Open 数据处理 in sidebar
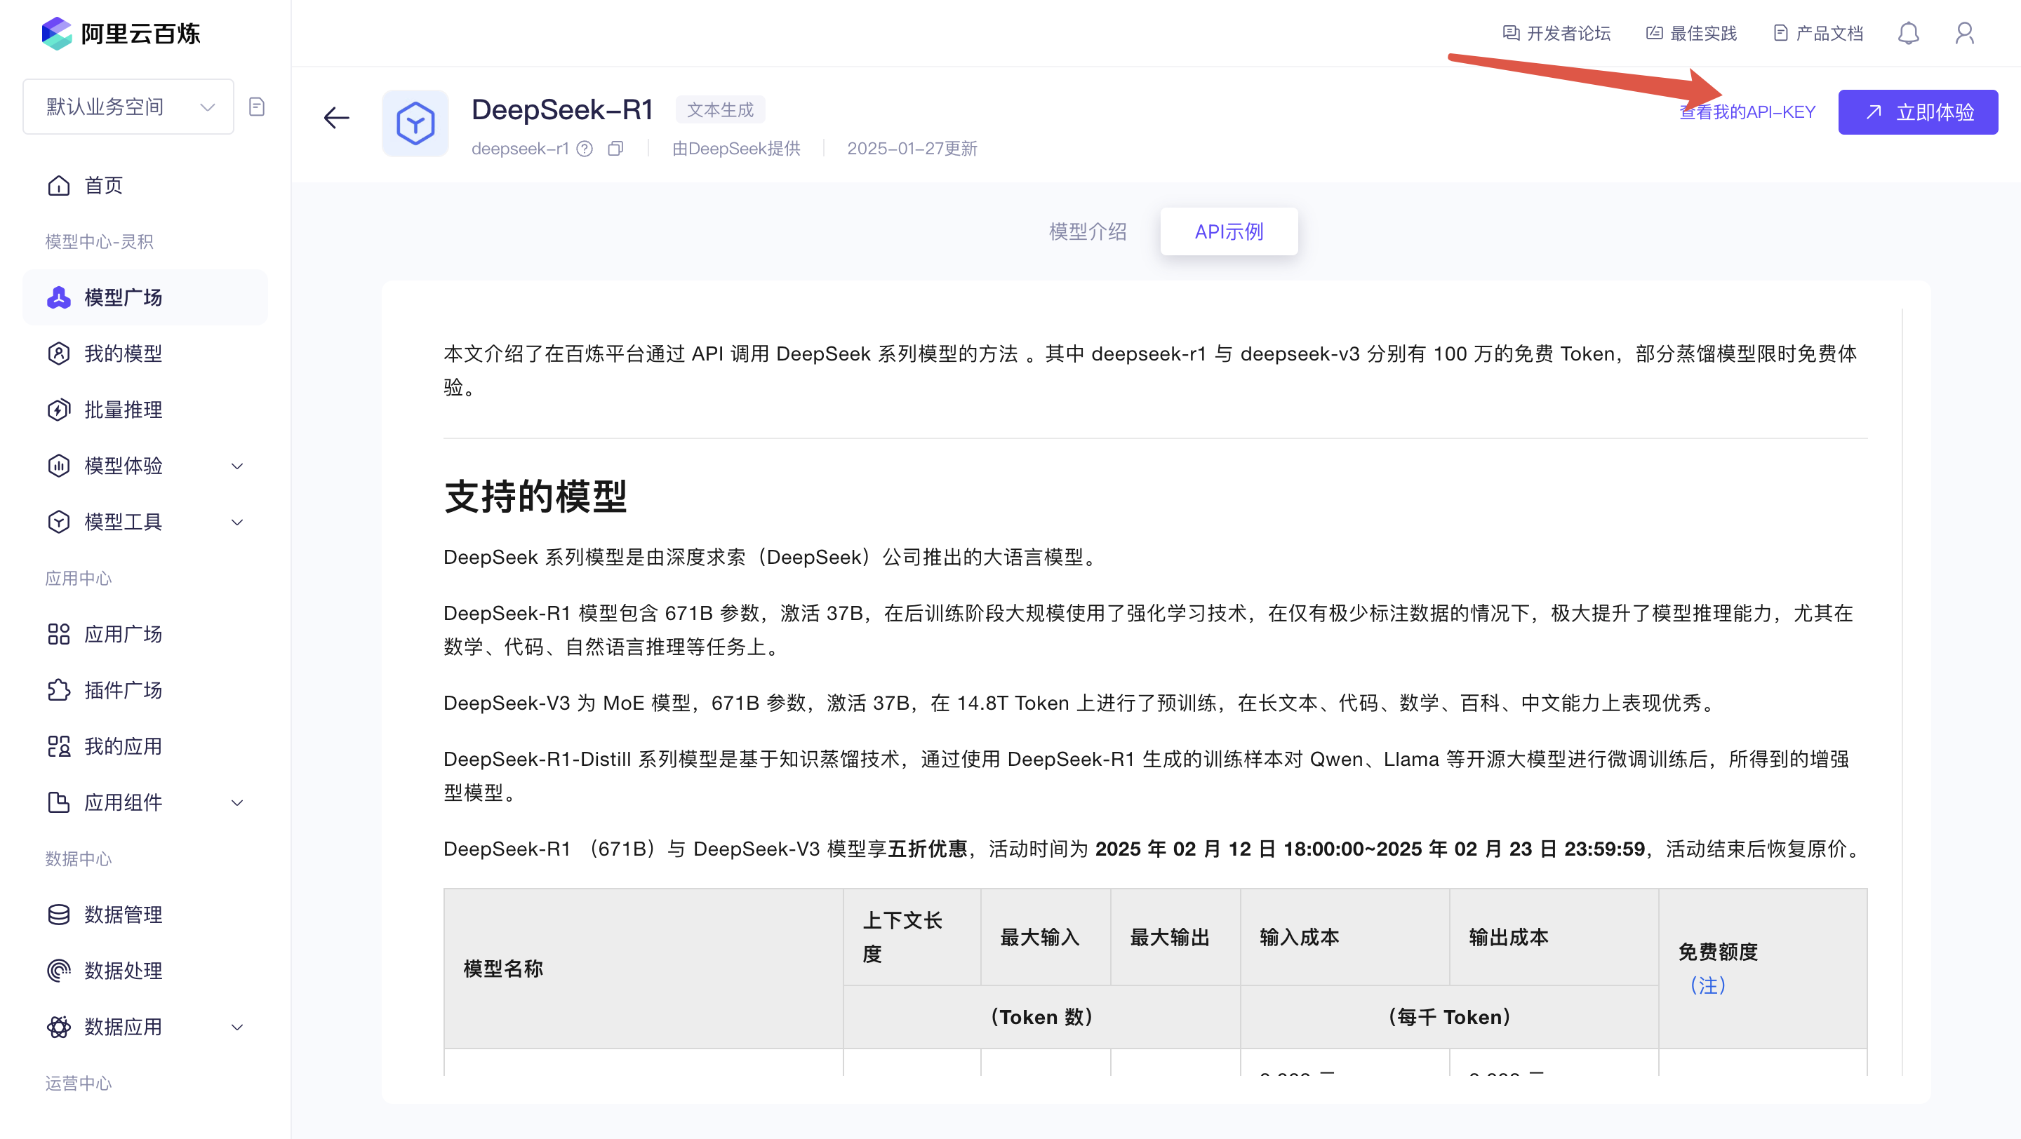 (124, 971)
